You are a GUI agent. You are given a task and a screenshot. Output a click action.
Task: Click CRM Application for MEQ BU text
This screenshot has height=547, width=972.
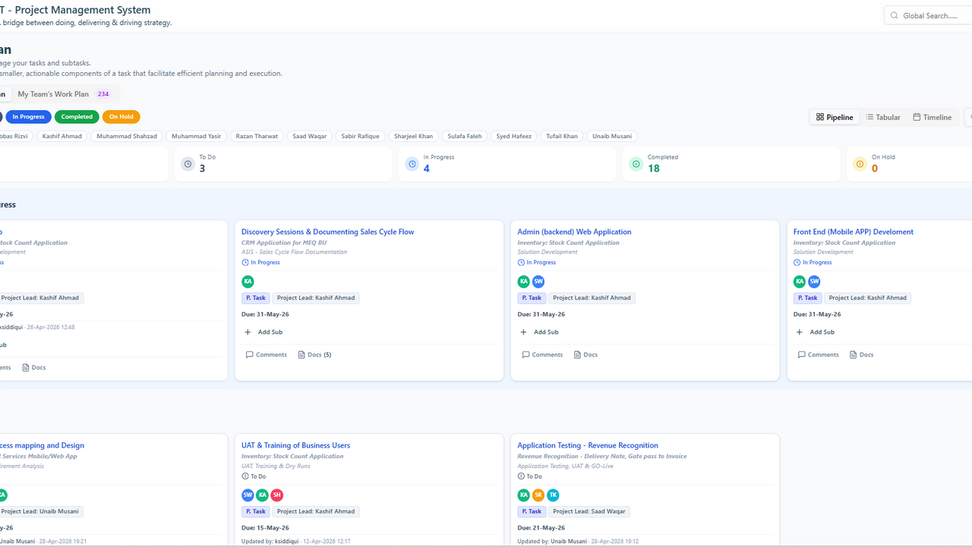[x=284, y=242]
